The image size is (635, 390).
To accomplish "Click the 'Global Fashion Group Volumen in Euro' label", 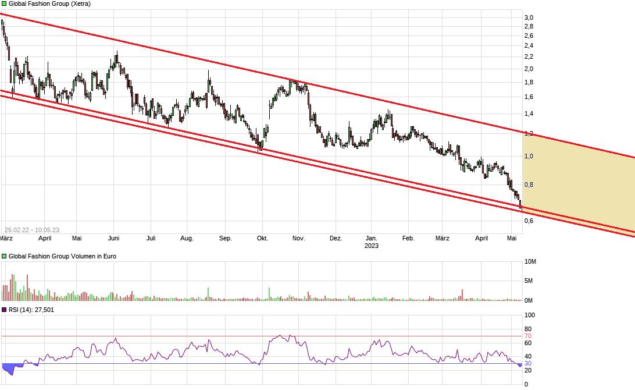I will click(x=62, y=256).
